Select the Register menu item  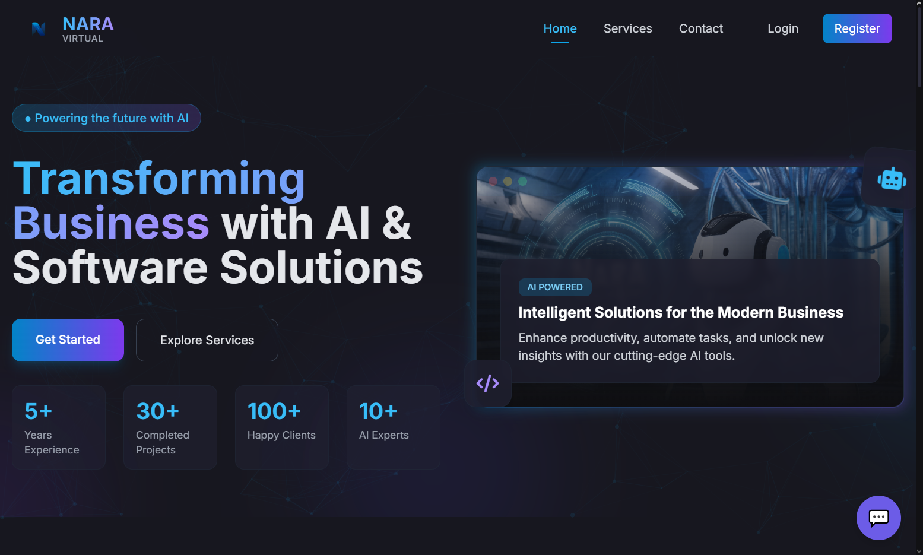(x=857, y=28)
